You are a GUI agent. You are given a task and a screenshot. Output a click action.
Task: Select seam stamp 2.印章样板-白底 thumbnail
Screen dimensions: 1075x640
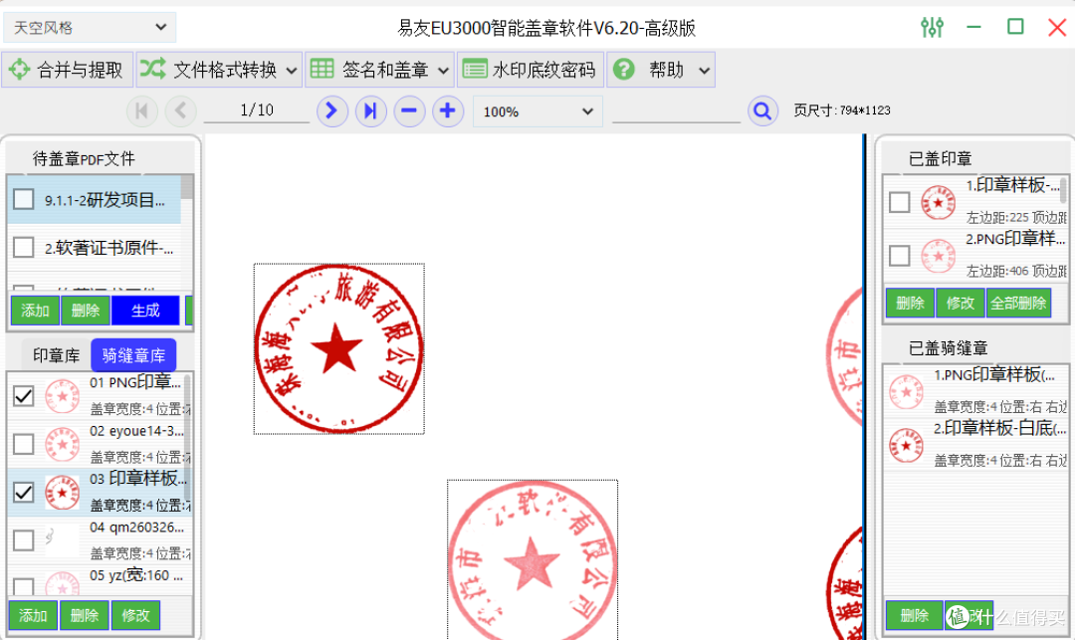coord(907,445)
